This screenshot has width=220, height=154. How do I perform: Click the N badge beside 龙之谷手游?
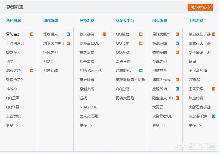coord(214,116)
